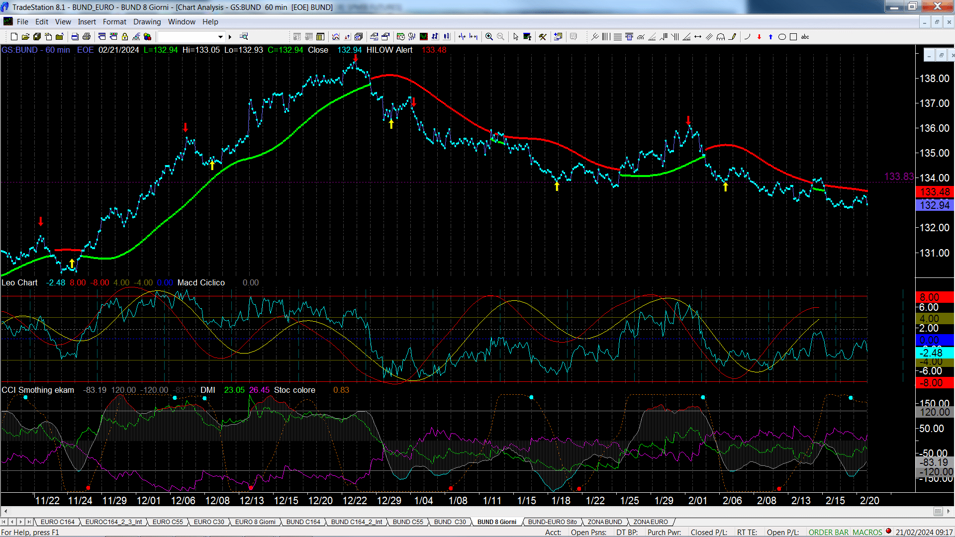
Task: Click the arrow next to the combo box
Action: pyautogui.click(x=230, y=37)
